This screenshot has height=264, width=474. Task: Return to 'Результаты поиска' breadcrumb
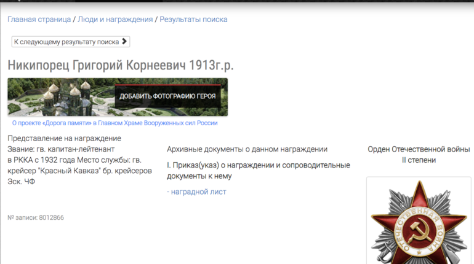click(x=193, y=20)
